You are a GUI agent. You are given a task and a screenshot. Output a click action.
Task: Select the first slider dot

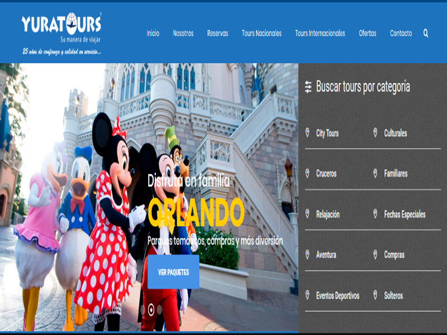click(x=143, y=310)
